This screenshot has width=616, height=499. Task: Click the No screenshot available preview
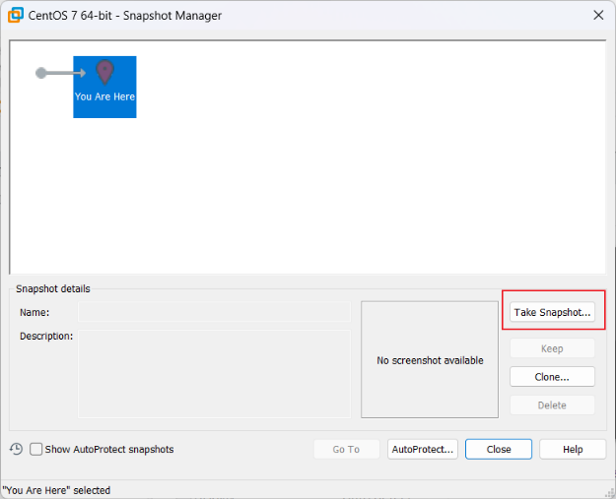pos(430,360)
